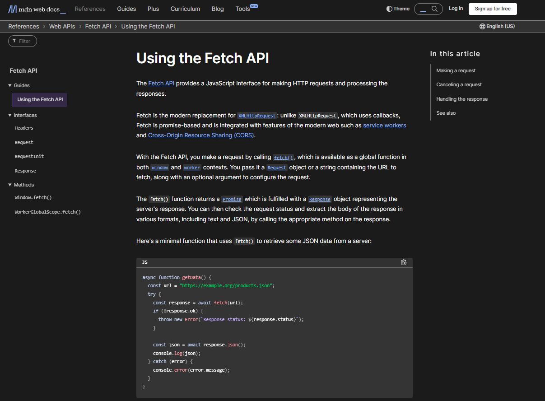The width and height of the screenshot is (545, 401).
Task: Go to References breadcrumb
Action: (x=23, y=26)
